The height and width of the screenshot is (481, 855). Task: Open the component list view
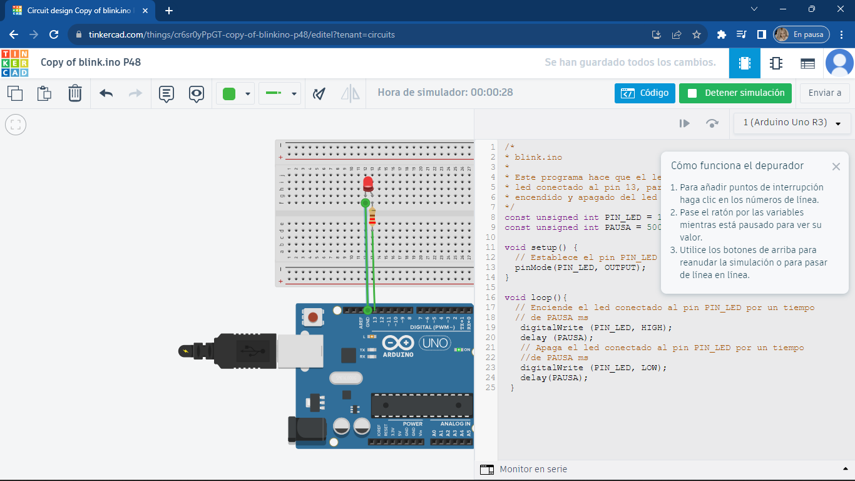(x=807, y=63)
